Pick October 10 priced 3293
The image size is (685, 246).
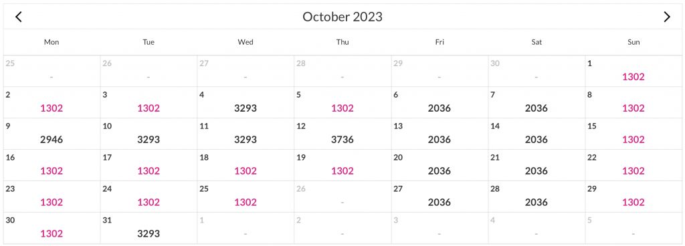click(149, 134)
